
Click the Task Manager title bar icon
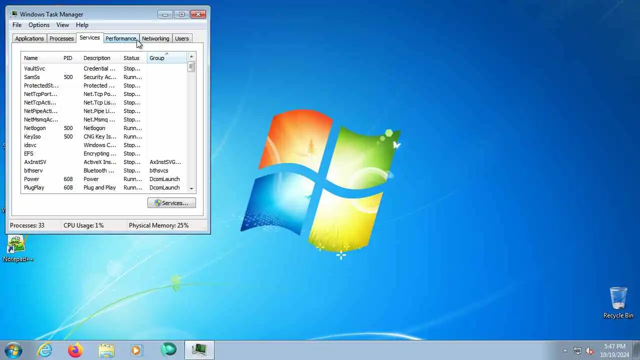(x=14, y=14)
